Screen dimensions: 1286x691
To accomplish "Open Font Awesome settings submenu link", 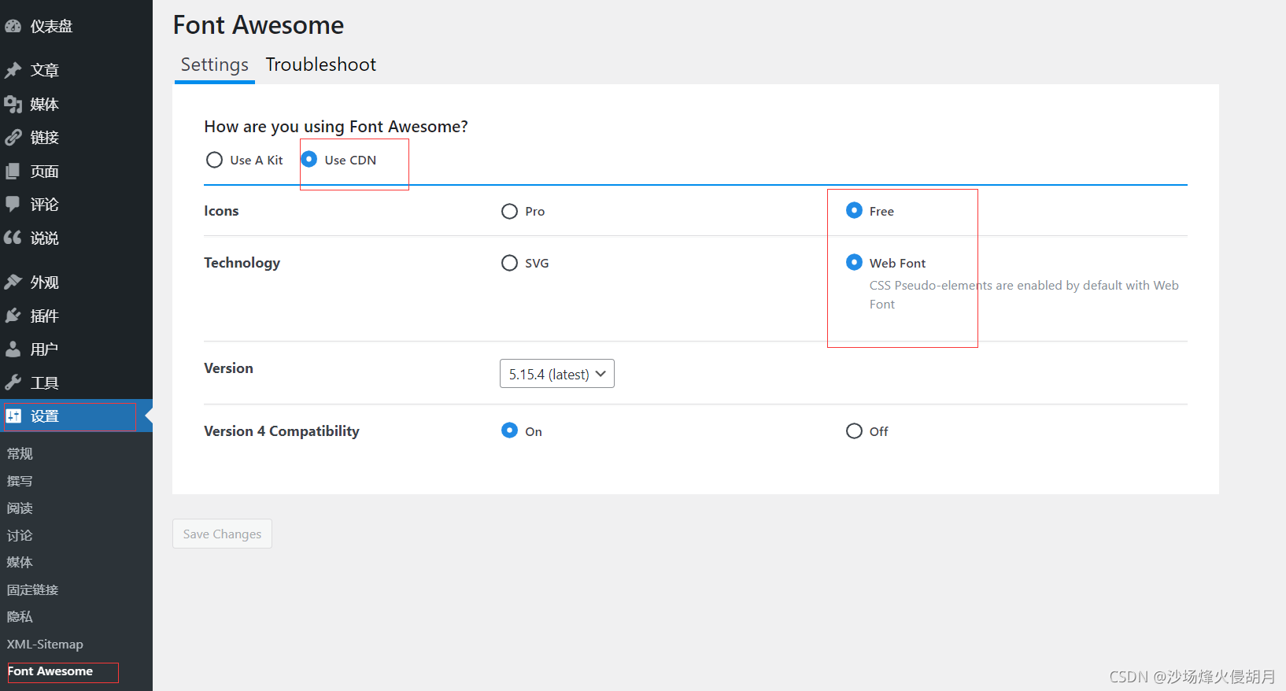I will pos(50,671).
